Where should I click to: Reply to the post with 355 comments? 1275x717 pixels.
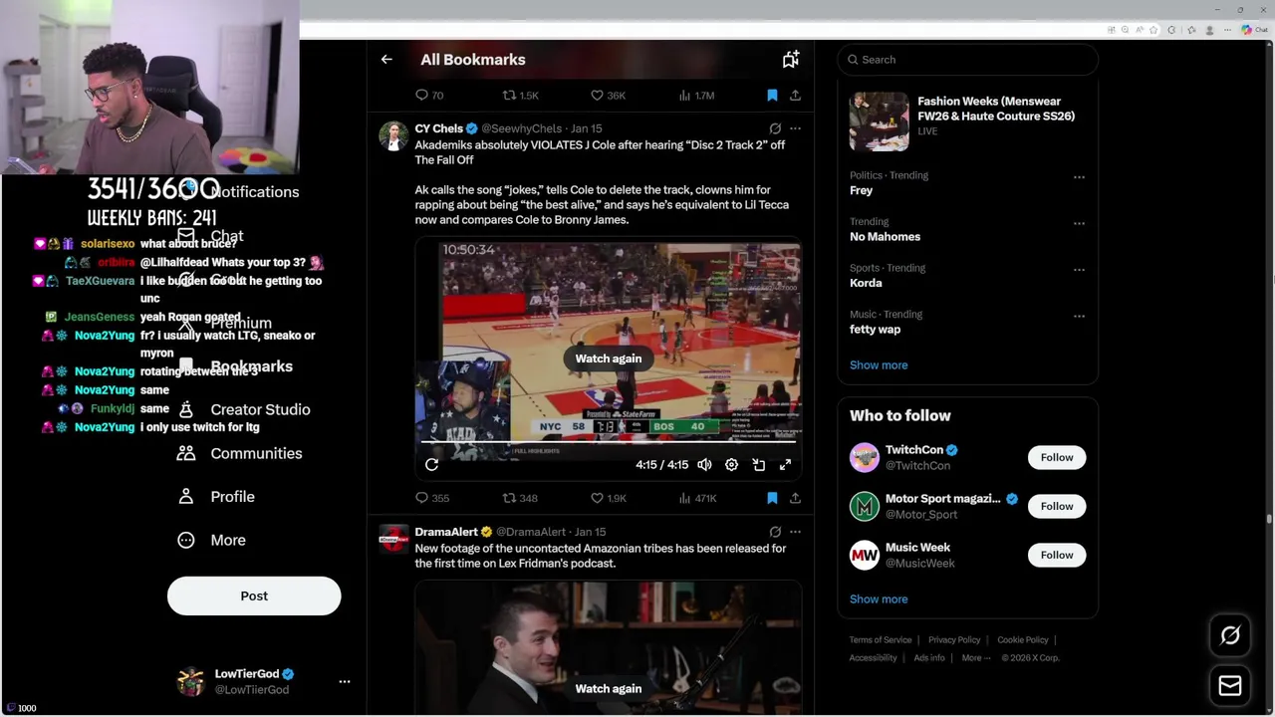coord(432,498)
